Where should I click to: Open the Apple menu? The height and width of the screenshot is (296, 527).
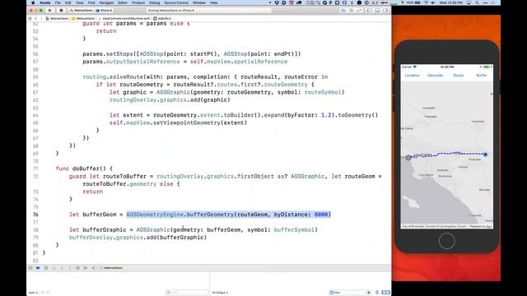pos(33,2)
